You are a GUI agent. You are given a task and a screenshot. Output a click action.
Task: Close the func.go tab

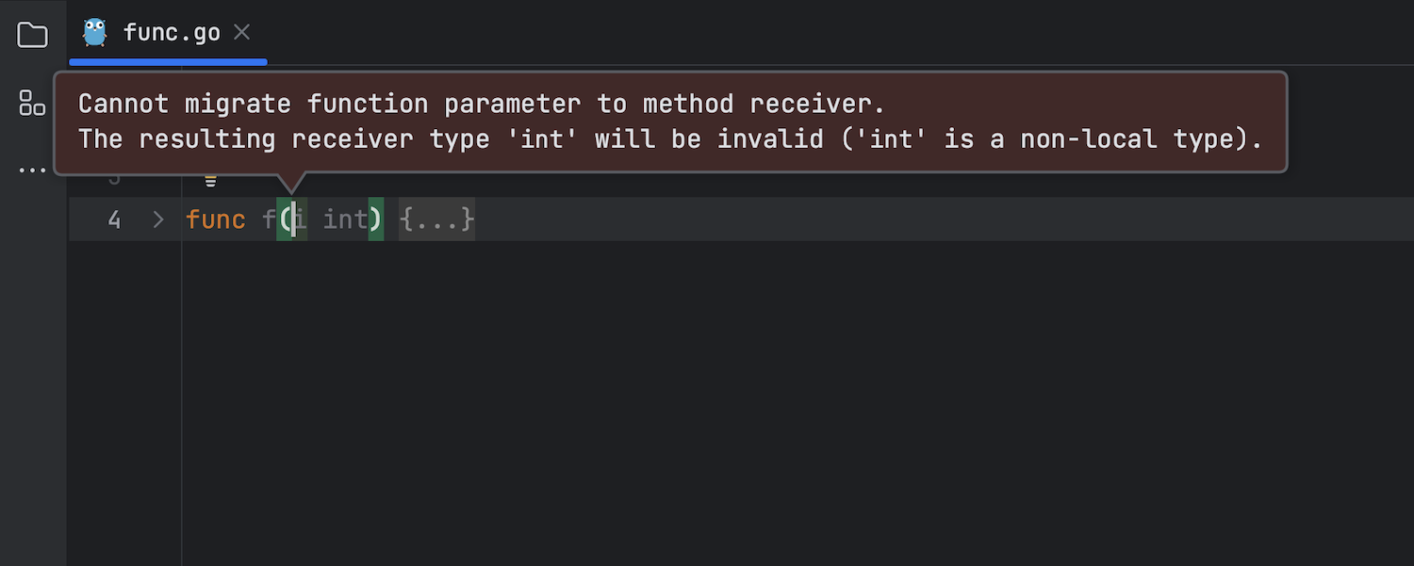pos(242,32)
